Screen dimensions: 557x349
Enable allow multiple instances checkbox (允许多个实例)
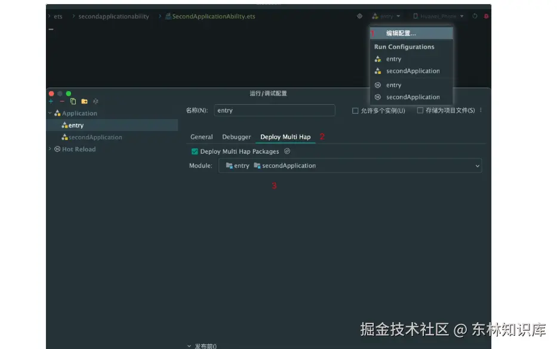355,111
